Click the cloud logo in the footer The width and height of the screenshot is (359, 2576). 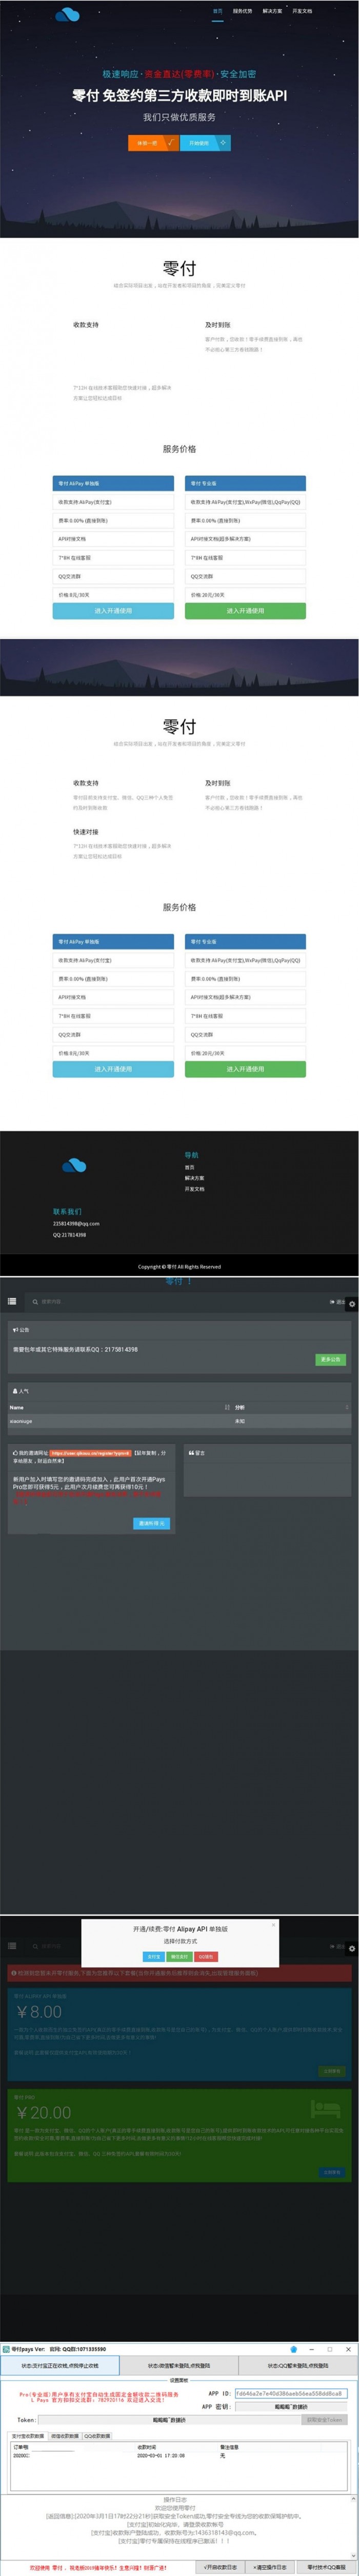coord(74,1165)
